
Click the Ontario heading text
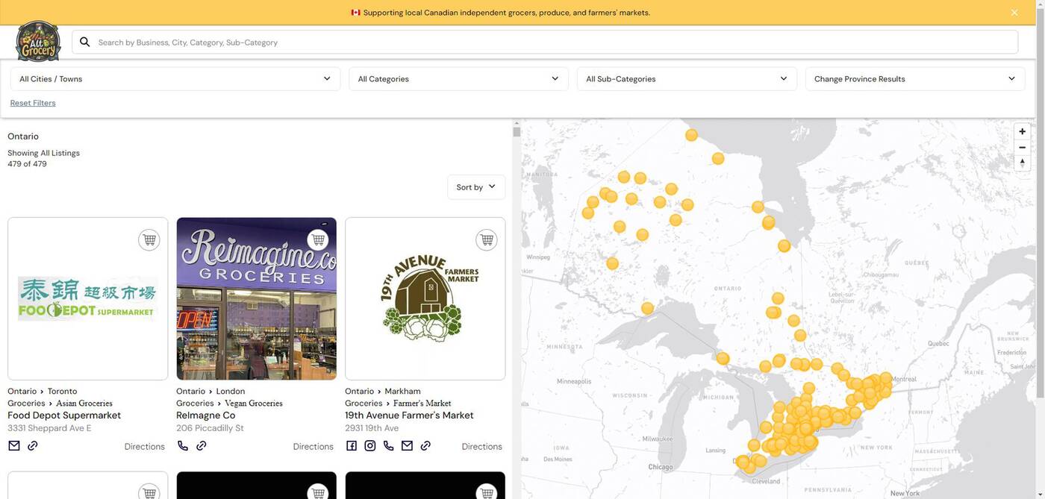[x=23, y=136]
